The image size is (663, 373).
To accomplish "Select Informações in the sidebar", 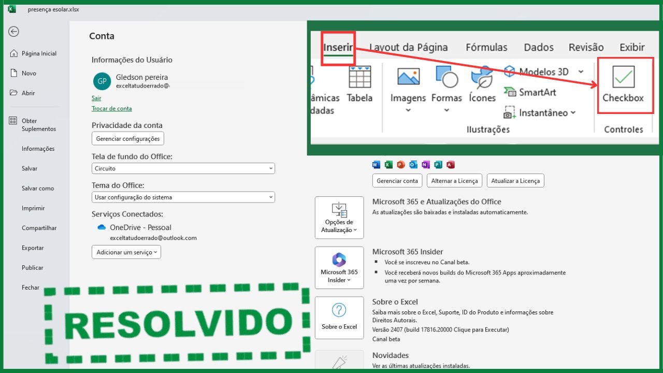I will [38, 149].
